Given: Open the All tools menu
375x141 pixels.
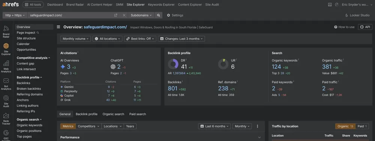Looking at the screenshot, I should coord(33,4).
